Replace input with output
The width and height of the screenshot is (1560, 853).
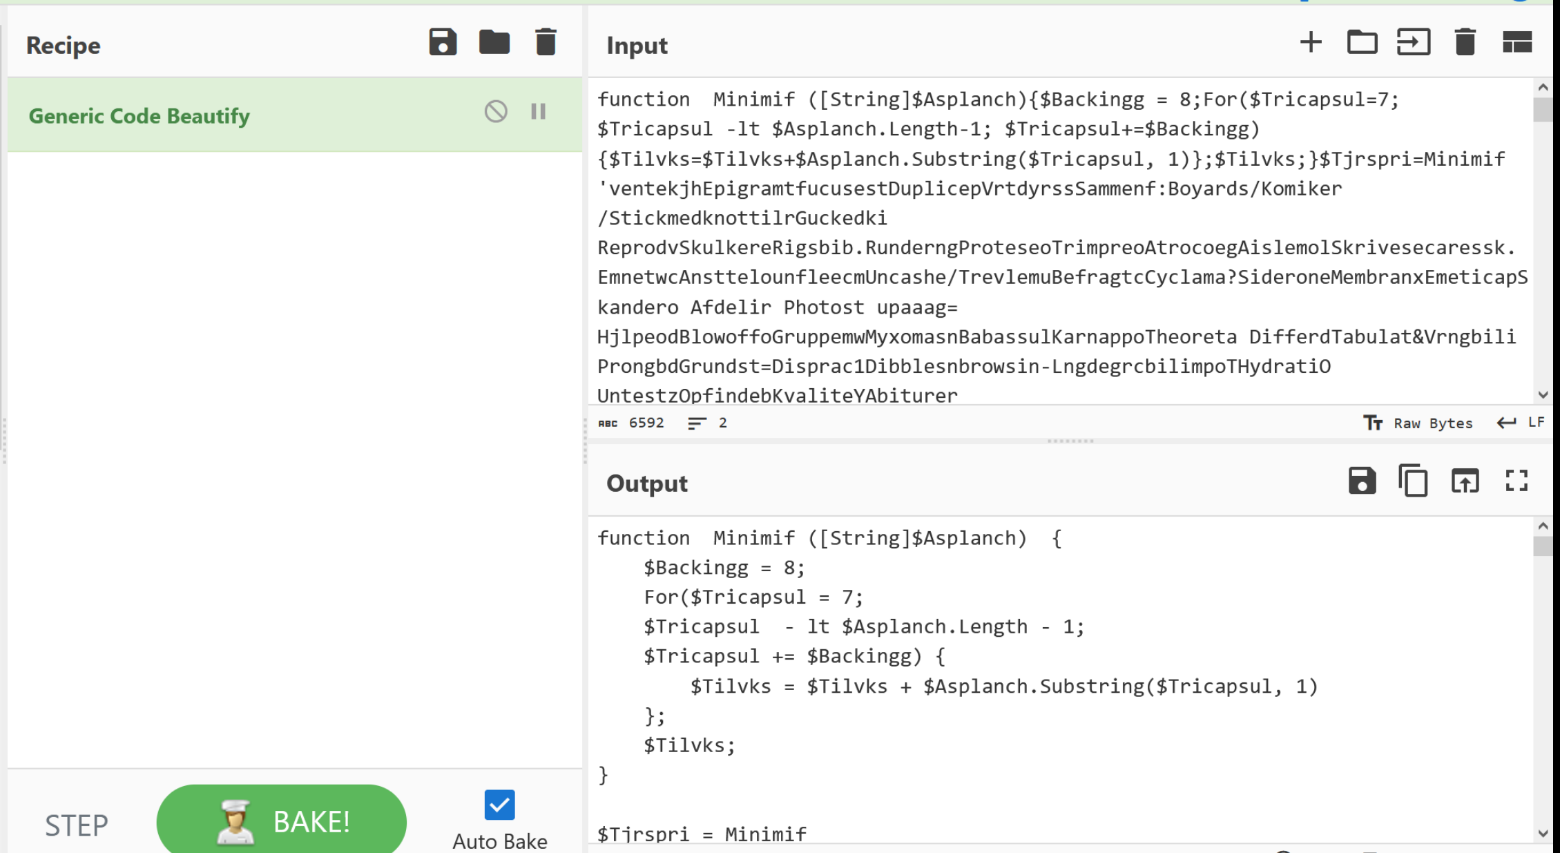[x=1465, y=481]
